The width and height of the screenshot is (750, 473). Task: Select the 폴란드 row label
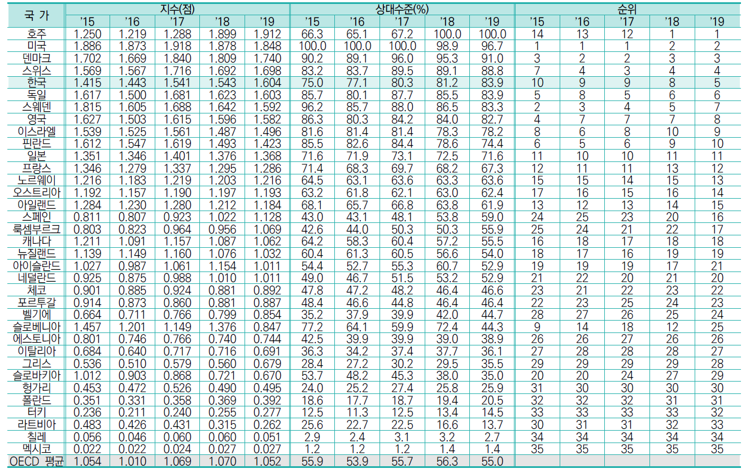(x=37, y=400)
